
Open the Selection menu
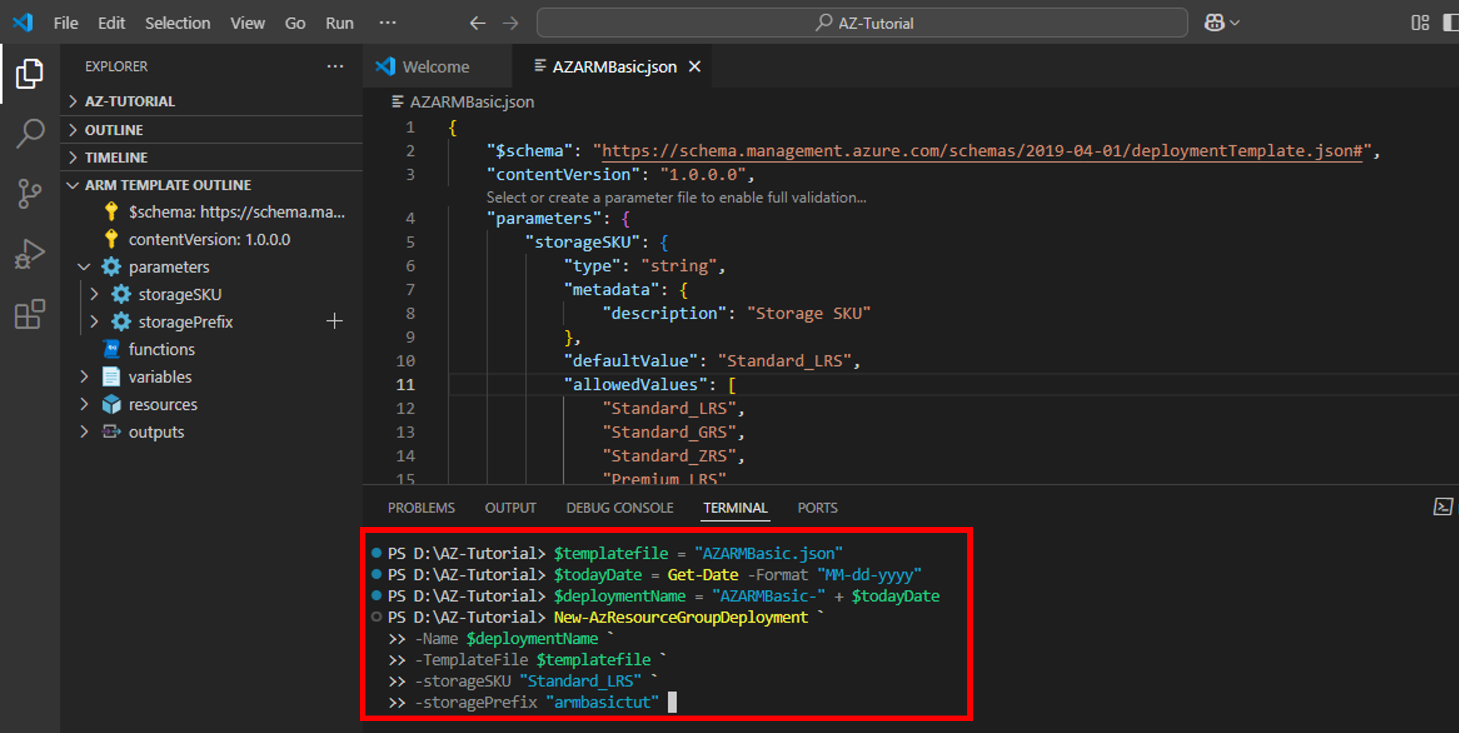pos(177,23)
